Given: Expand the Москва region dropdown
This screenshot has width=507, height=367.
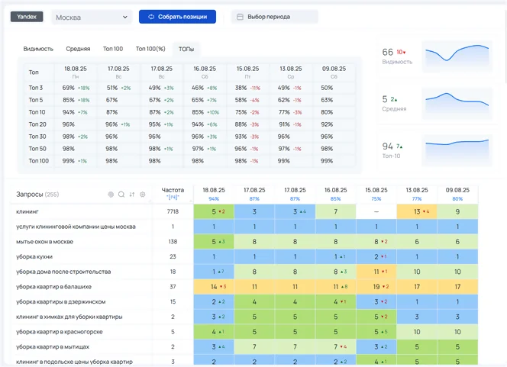Looking at the screenshot, I should (92, 17).
